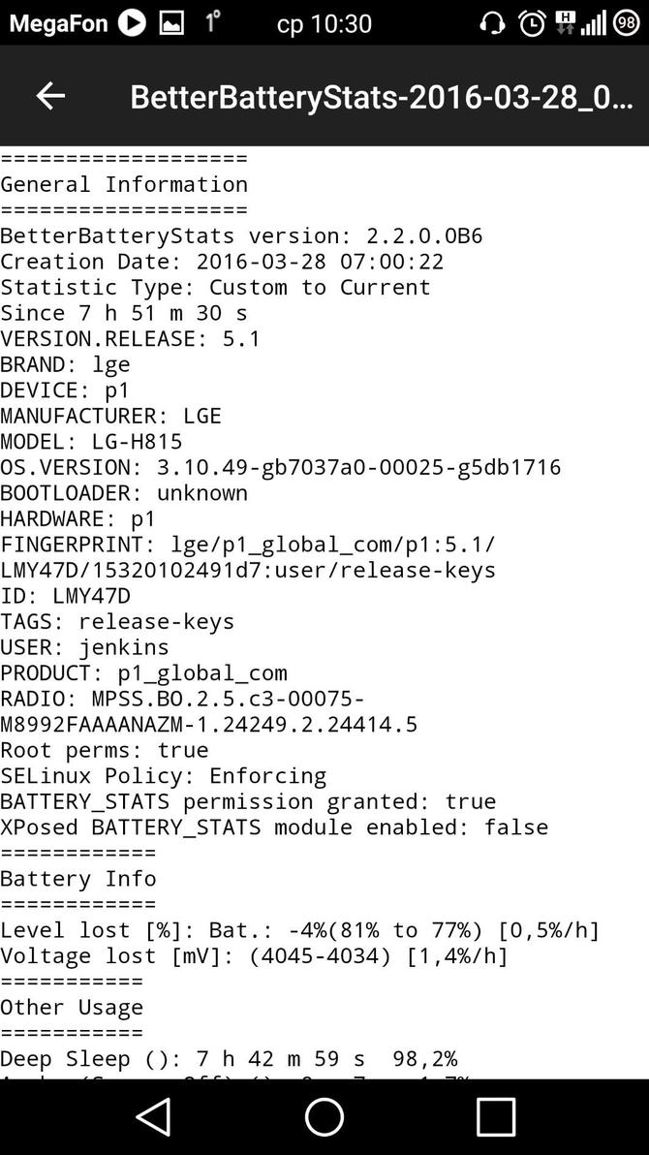
Task: Tap the Android Home circle button
Action: coord(324,1116)
